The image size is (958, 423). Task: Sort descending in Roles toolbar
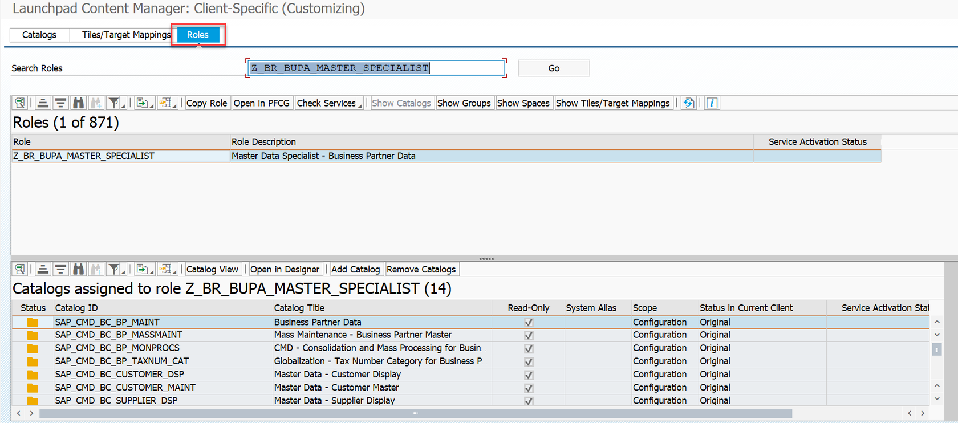pos(60,103)
